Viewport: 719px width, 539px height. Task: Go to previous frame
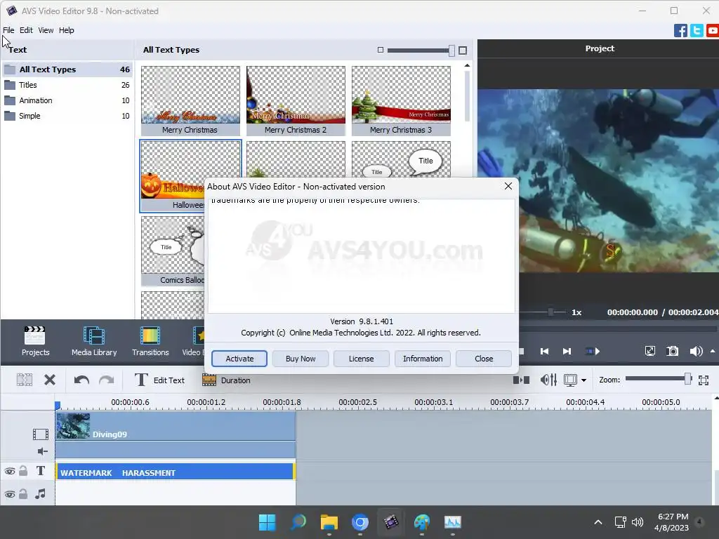(x=544, y=351)
